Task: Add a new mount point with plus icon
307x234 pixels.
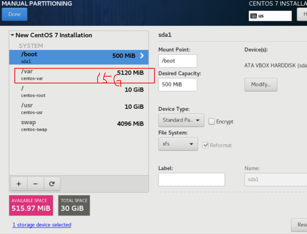Action: pyautogui.click(x=19, y=184)
